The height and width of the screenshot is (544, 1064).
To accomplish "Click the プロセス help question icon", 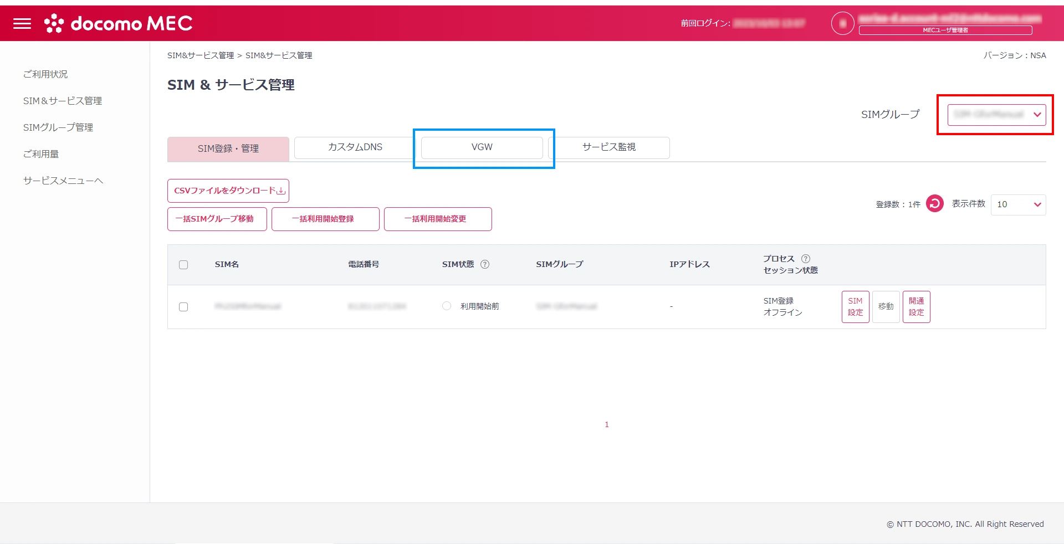I will tap(806, 259).
